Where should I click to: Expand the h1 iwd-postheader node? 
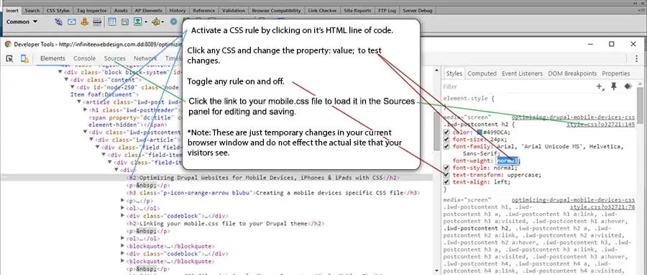pyautogui.click(x=86, y=109)
